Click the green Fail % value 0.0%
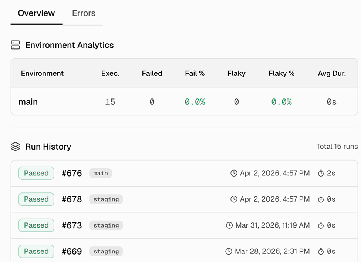361x262 pixels. (x=195, y=102)
